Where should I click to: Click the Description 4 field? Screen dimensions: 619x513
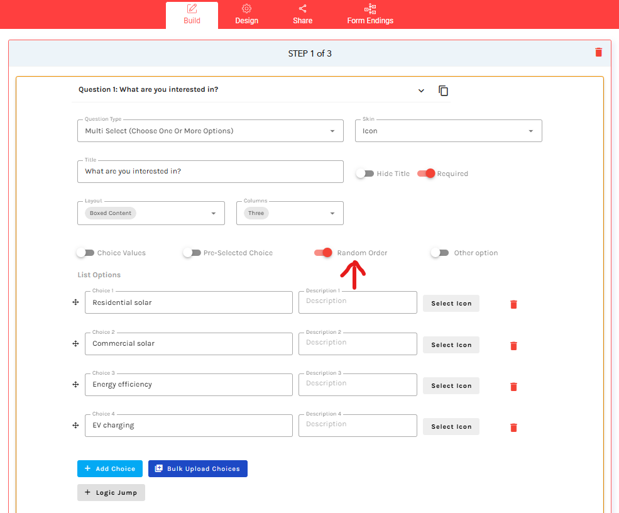[x=358, y=426]
